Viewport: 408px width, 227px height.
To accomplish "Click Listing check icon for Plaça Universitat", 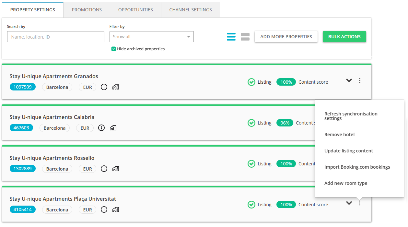I will click(x=251, y=205).
